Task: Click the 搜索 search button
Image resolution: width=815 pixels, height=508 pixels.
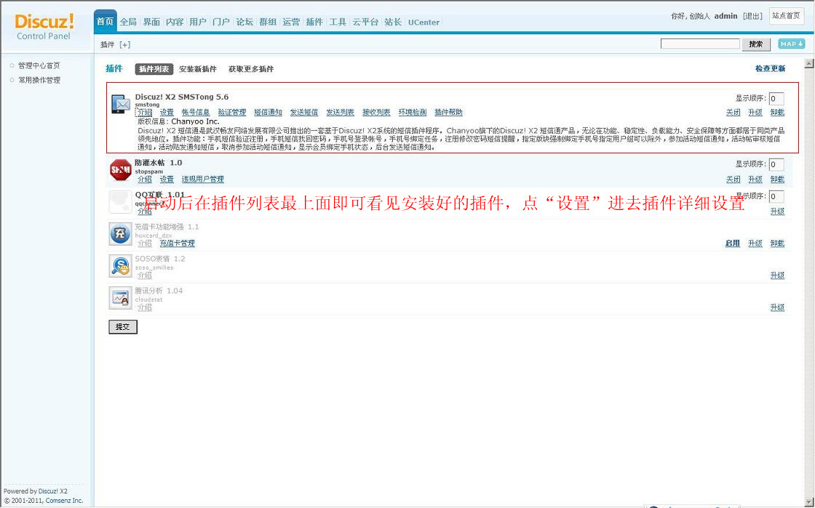Action: [x=756, y=44]
